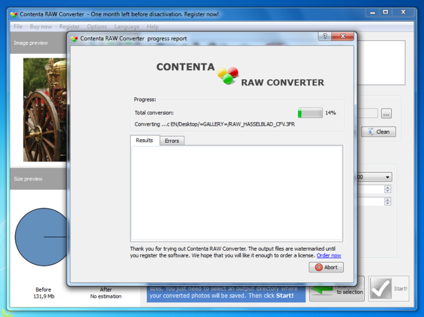The height and width of the screenshot is (317, 424).
Task: Click the Start! checkmark icon
Action: click(381, 288)
